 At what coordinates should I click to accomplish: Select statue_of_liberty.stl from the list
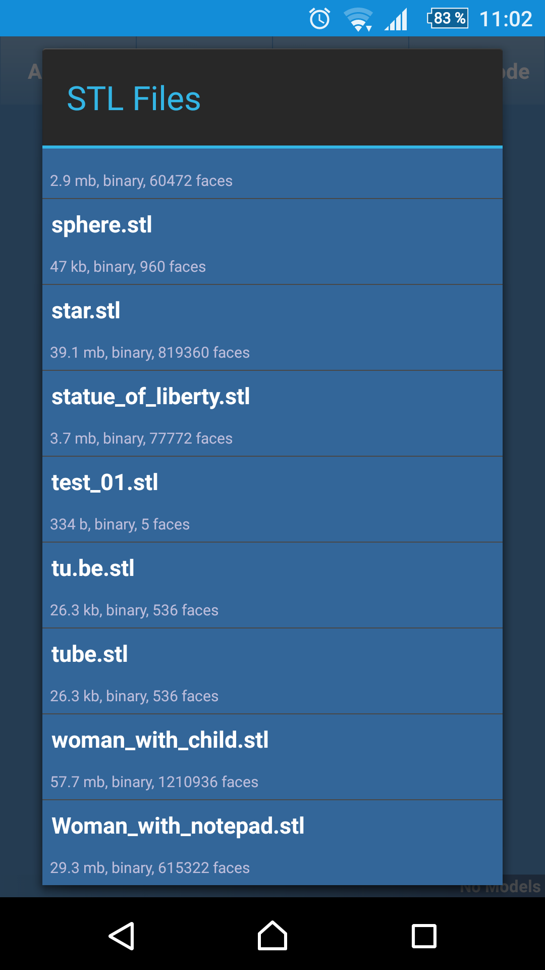[272, 413]
